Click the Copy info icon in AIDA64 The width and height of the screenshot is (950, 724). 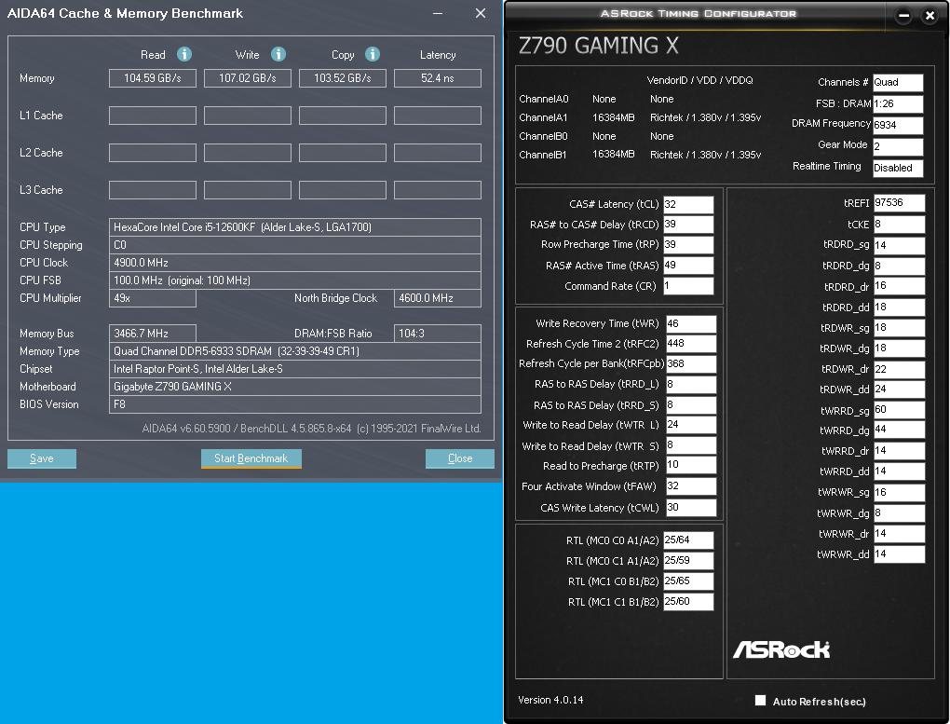click(x=373, y=55)
